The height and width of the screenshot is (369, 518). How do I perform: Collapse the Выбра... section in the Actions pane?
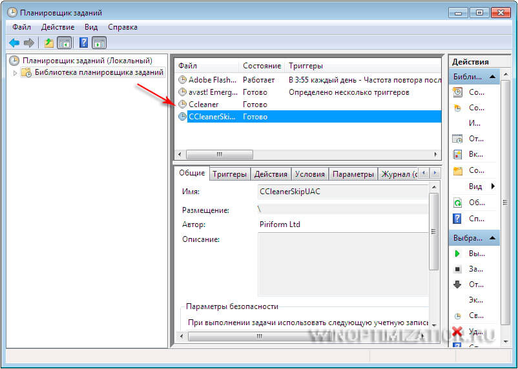[x=492, y=238]
